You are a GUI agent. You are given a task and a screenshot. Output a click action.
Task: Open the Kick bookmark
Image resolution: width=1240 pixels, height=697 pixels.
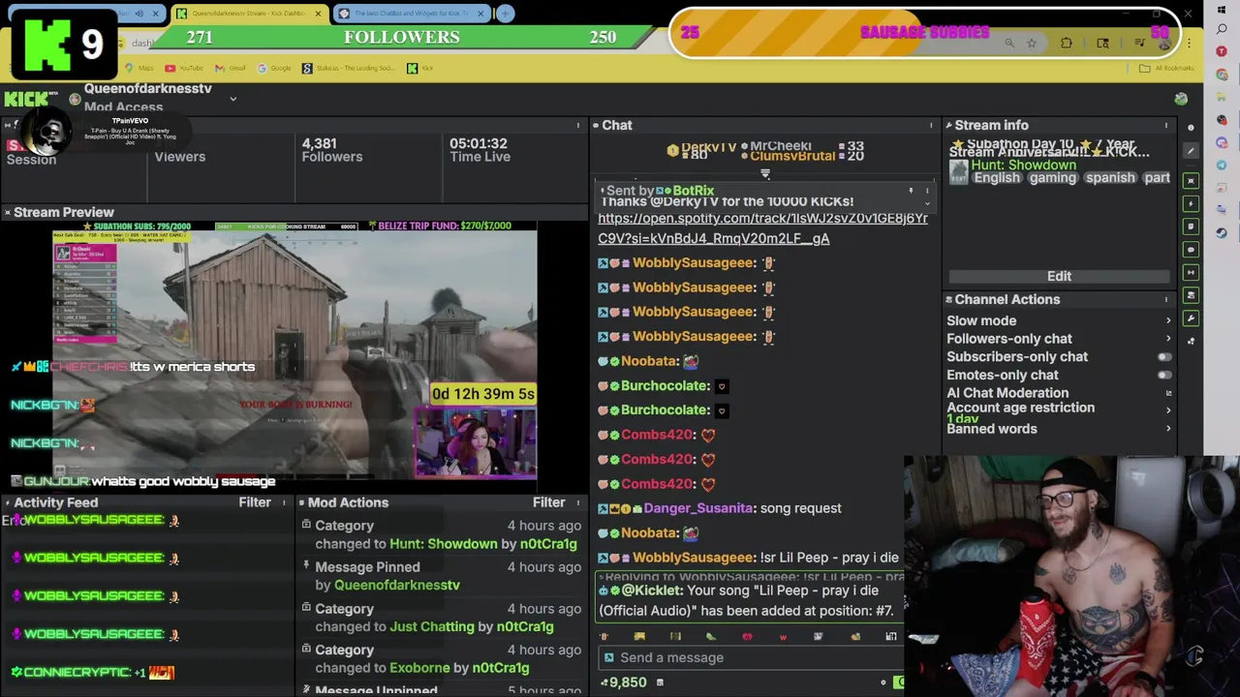420,68
